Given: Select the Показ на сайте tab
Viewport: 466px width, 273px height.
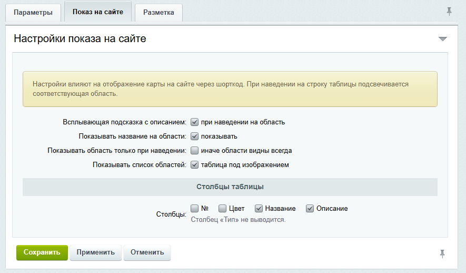Looking at the screenshot, I should [x=98, y=12].
